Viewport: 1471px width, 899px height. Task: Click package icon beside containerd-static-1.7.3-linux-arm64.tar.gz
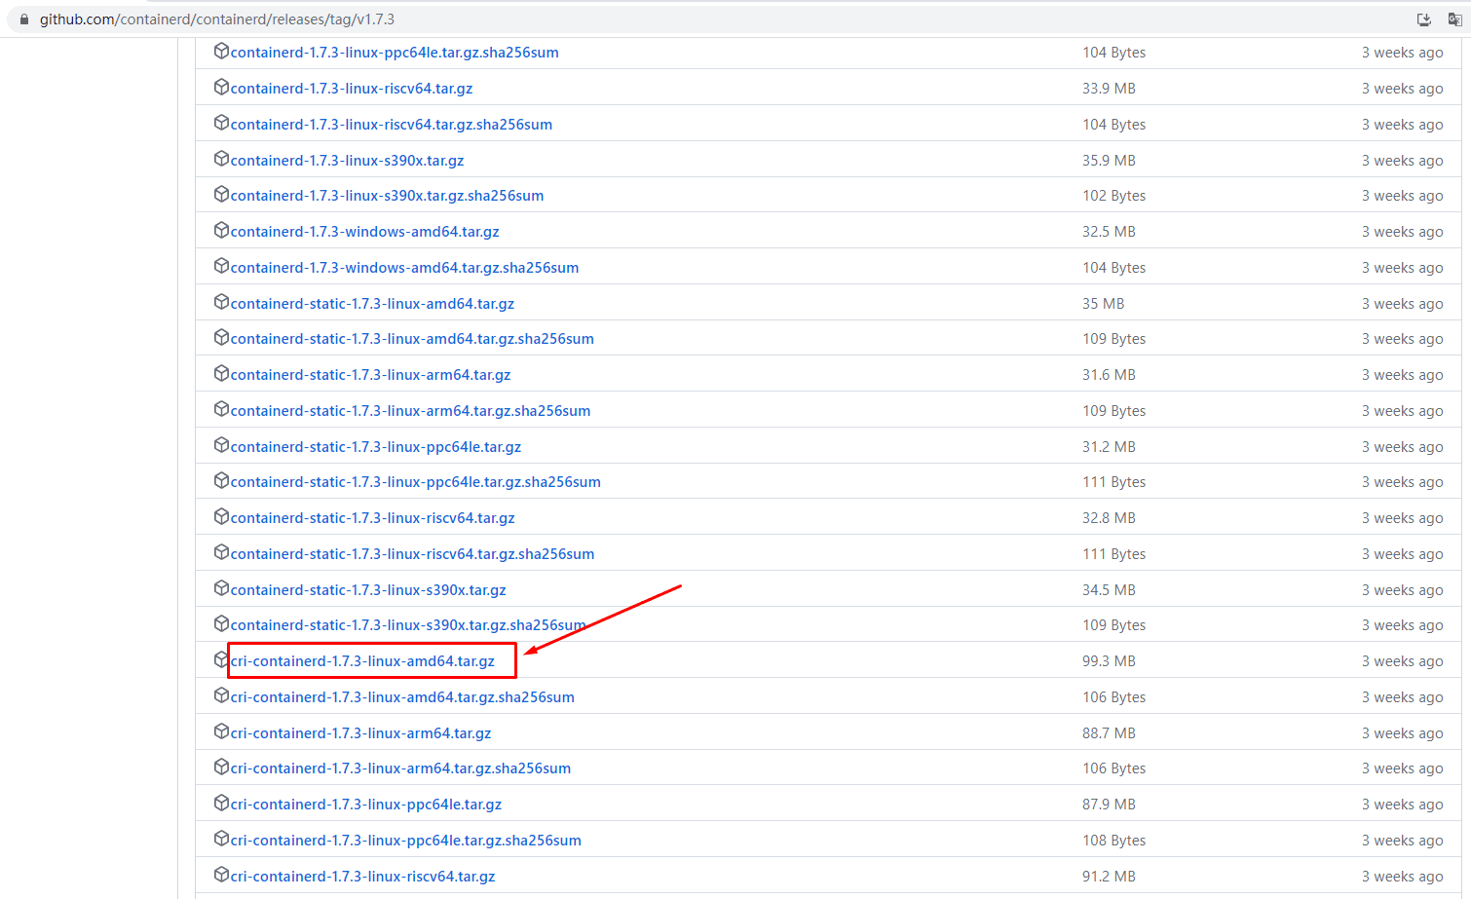[x=221, y=373]
